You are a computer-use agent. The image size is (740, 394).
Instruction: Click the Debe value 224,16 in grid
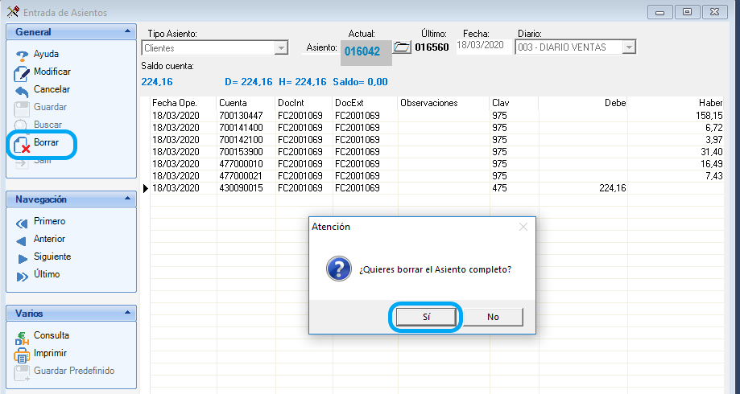click(613, 188)
